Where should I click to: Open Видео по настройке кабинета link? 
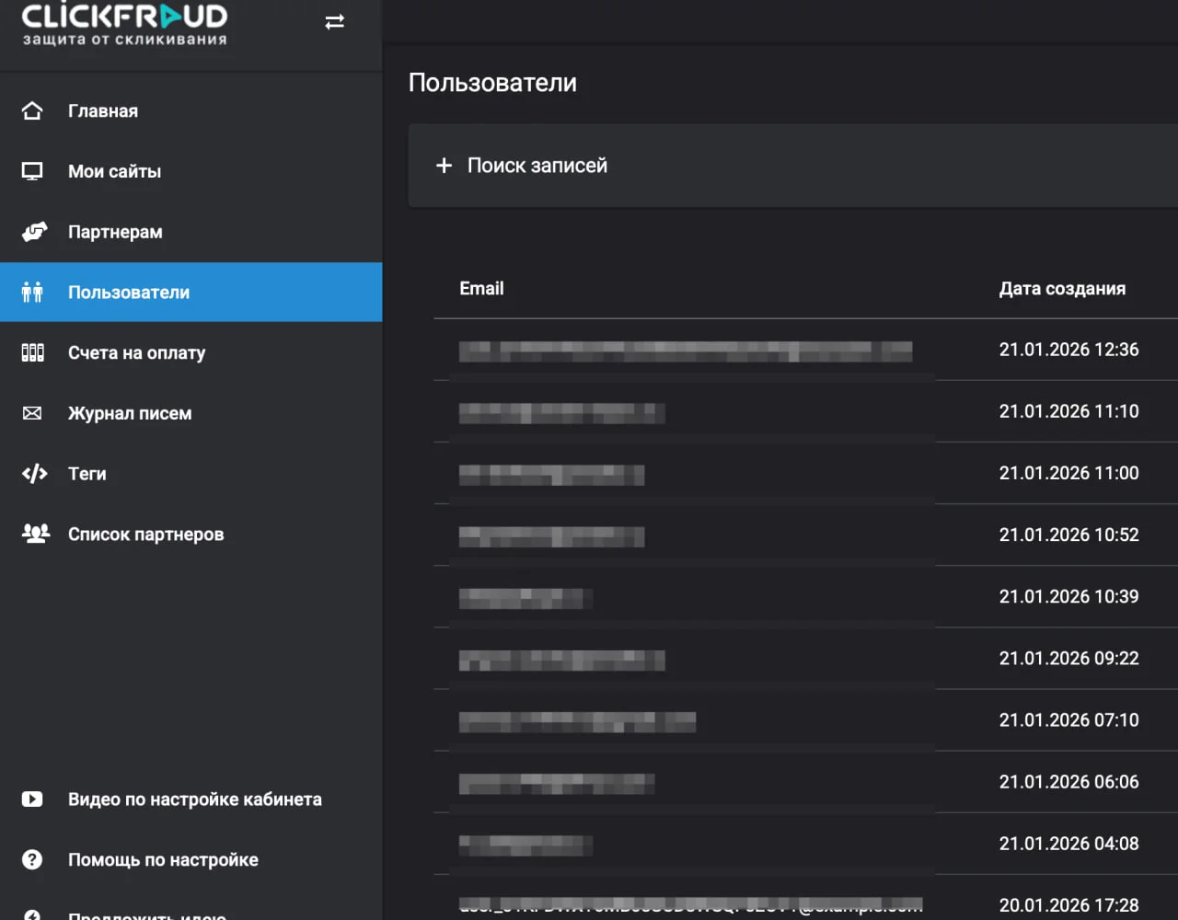click(195, 799)
